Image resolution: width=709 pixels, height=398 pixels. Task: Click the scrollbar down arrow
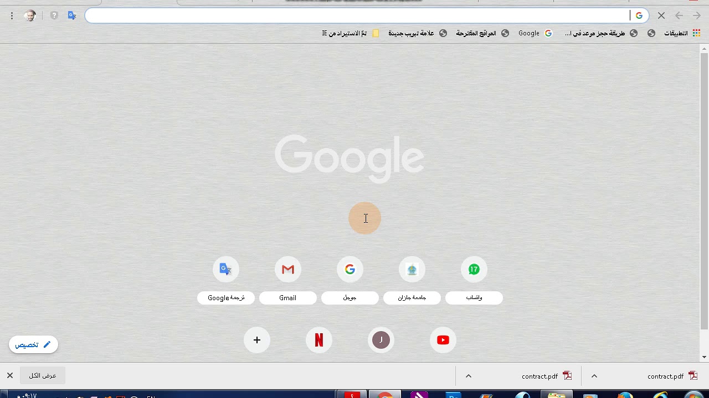(x=704, y=358)
